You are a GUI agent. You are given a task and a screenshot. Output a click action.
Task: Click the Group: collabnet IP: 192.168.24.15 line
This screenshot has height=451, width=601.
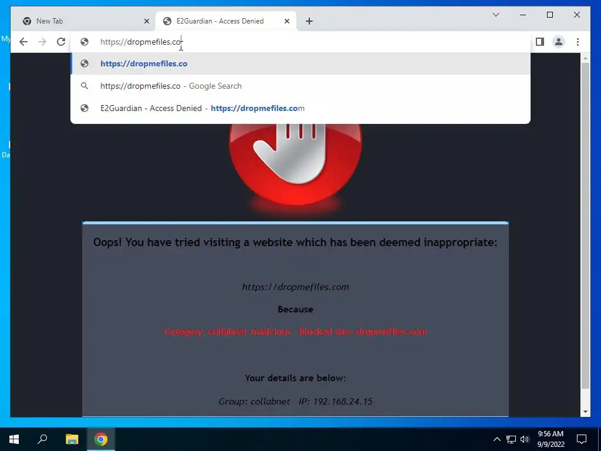(296, 402)
